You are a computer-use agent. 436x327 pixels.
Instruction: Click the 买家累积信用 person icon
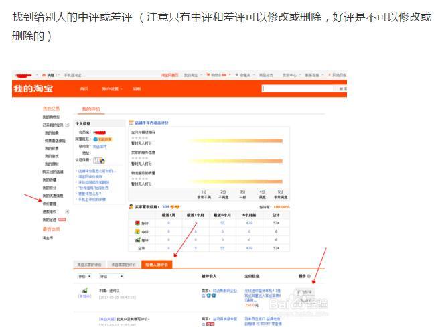pyautogui.click(x=131, y=207)
